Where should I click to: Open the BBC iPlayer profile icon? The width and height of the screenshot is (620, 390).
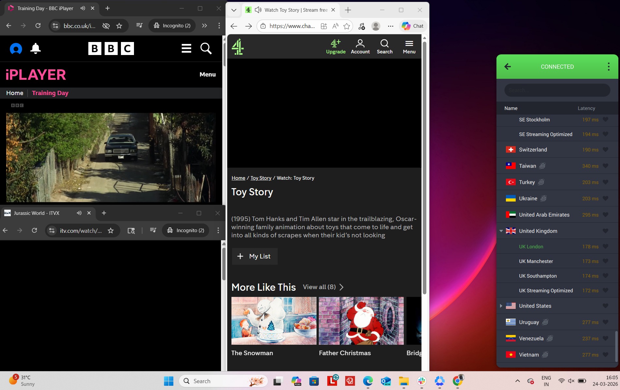pyautogui.click(x=16, y=49)
